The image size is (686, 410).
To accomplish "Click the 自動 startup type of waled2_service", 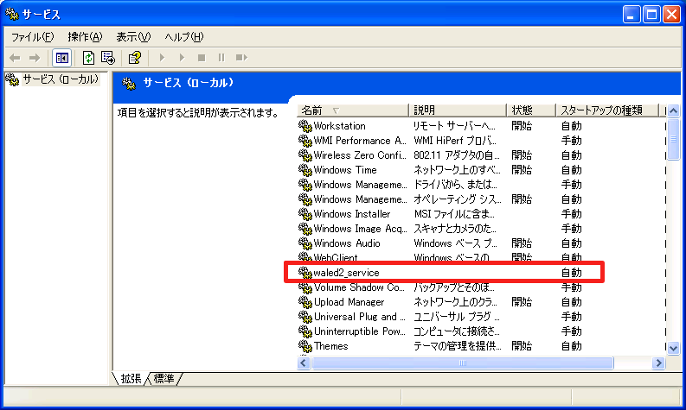I will [x=571, y=273].
